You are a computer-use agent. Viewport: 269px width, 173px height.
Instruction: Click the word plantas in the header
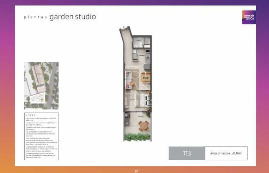(x=35, y=17)
